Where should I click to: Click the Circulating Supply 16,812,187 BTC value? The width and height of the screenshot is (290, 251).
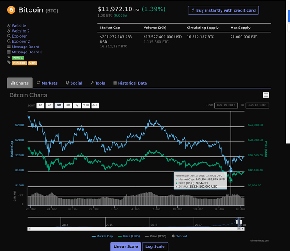tap(200, 37)
